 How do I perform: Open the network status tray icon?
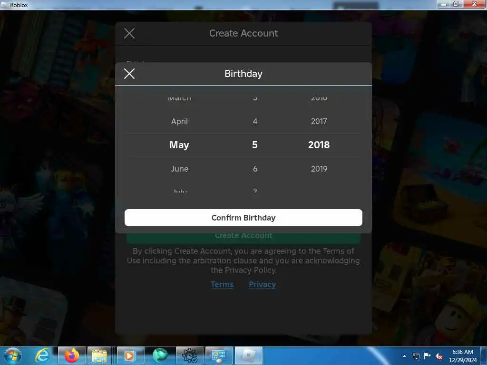click(x=416, y=356)
